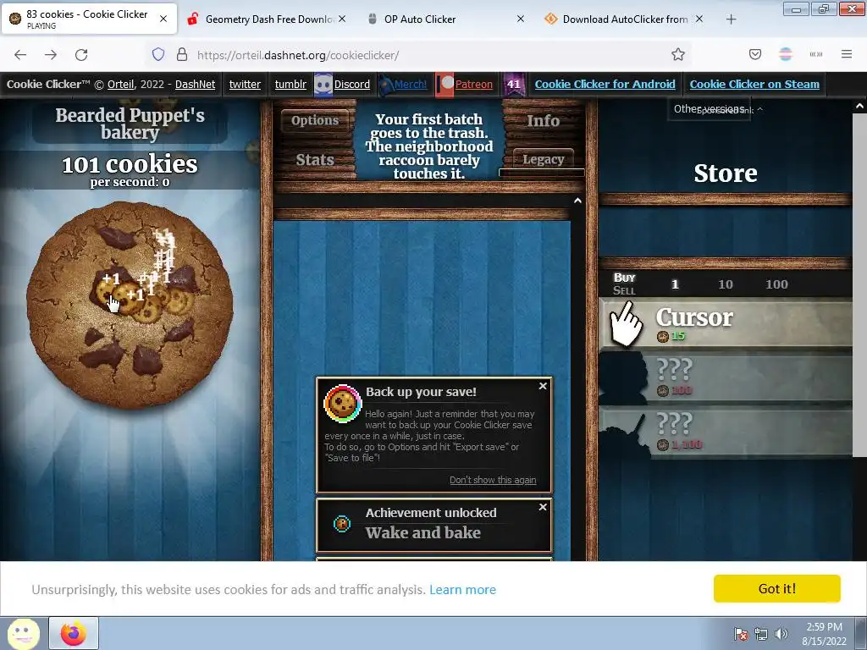Bookmark this page with the star
Image resolution: width=867 pixels, height=650 pixels.
678,54
